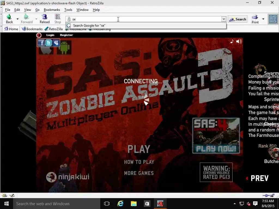Toggle the game music note
Screen dimensions: 279x209
232,41
